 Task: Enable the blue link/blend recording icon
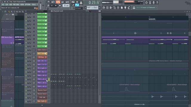point(77,5)
